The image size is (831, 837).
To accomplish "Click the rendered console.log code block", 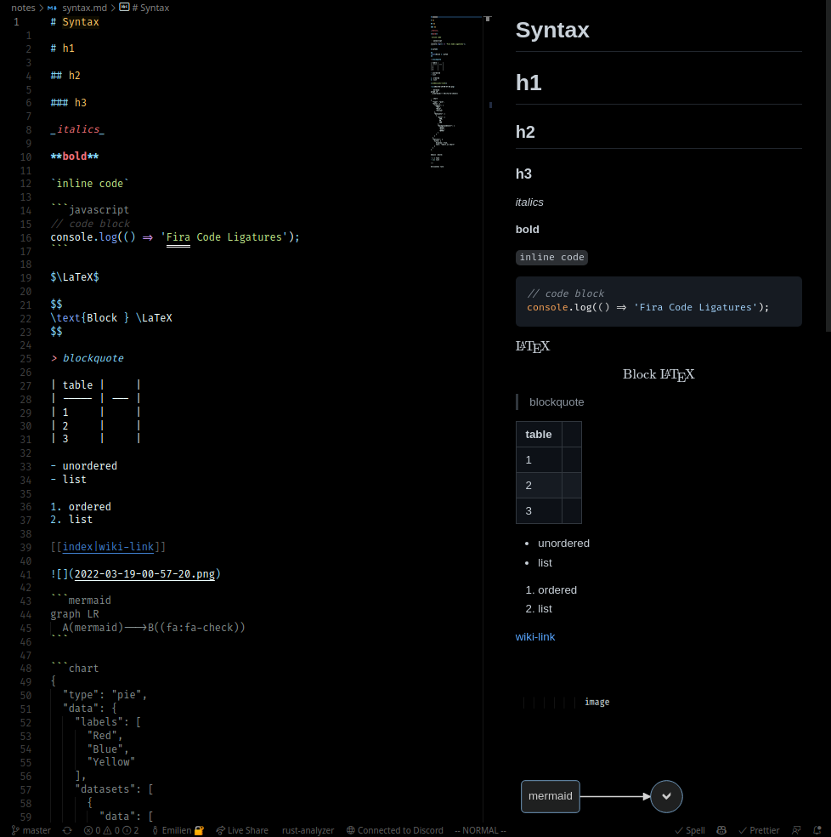I will (x=659, y=301).
